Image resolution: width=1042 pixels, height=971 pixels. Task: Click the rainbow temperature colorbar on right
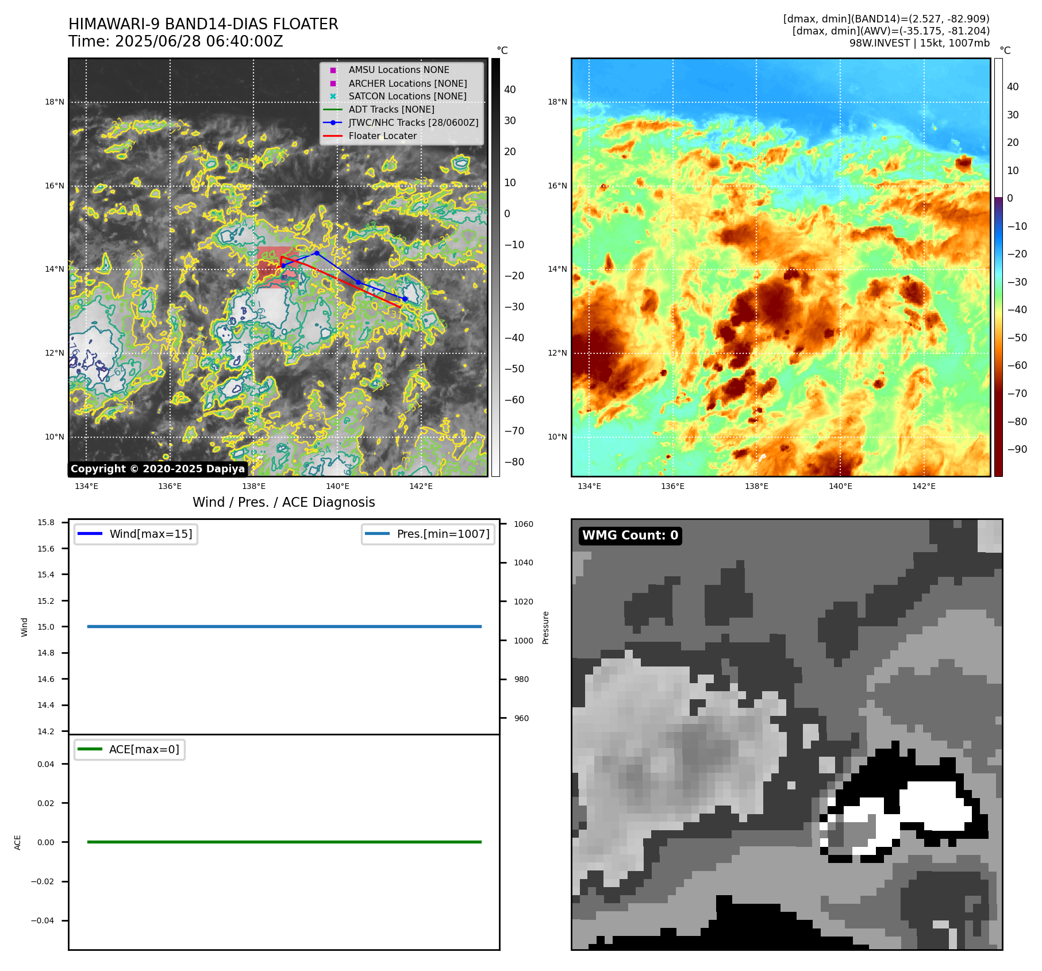[x=998, y=267]
